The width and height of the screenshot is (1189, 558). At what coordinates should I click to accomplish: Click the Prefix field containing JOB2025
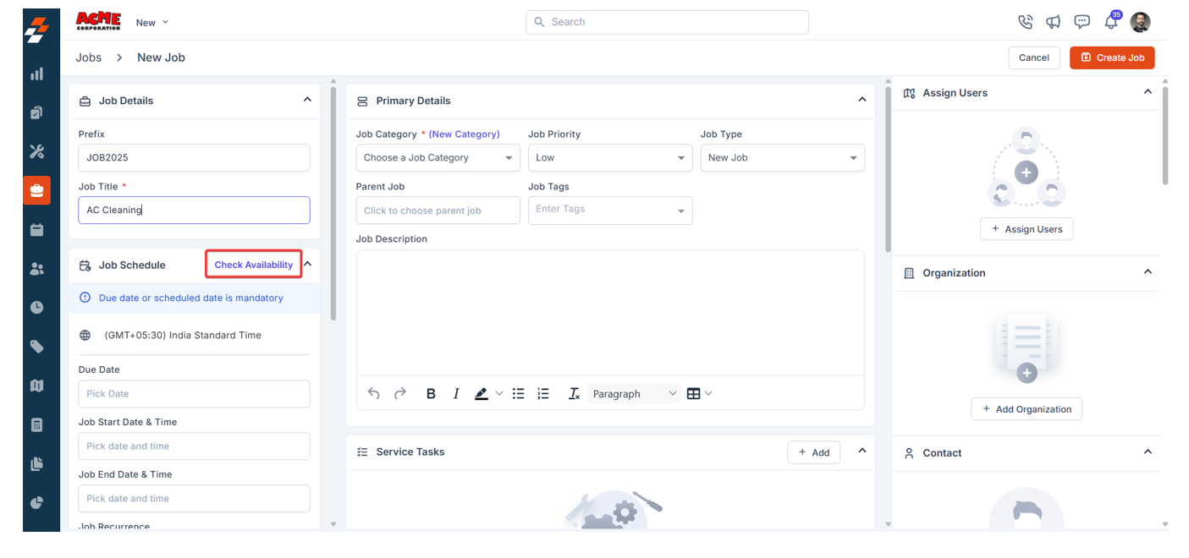[194, 157]
